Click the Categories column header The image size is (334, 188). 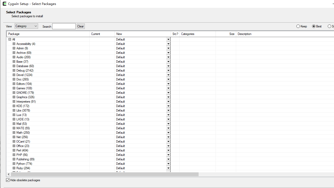click(x=198, y=34)
